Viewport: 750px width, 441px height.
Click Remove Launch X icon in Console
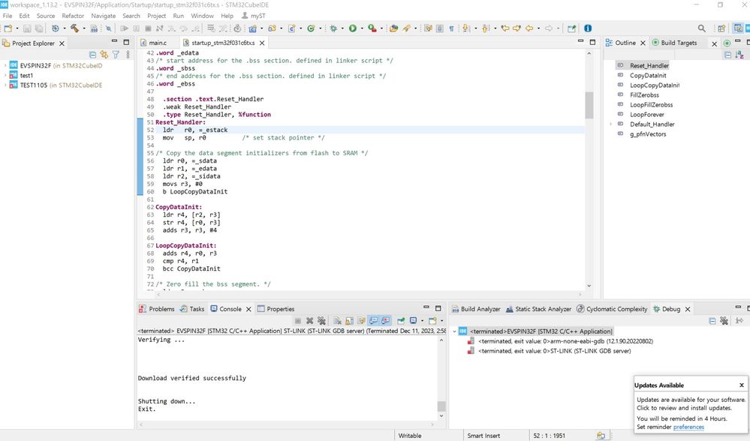pos(309,320)
